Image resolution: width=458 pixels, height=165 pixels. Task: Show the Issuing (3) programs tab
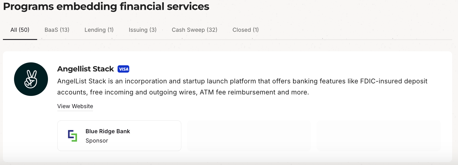point(142,30)
